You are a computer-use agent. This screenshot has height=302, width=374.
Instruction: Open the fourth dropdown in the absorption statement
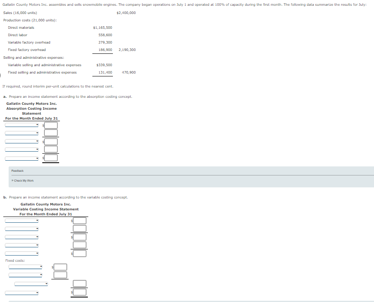point(21,149)
